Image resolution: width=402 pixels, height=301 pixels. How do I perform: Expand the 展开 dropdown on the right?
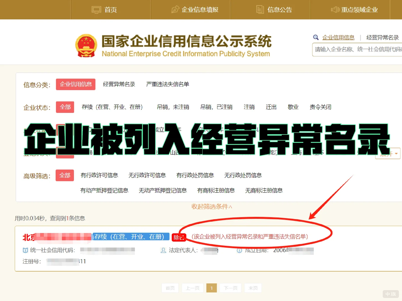coord(387,153)
